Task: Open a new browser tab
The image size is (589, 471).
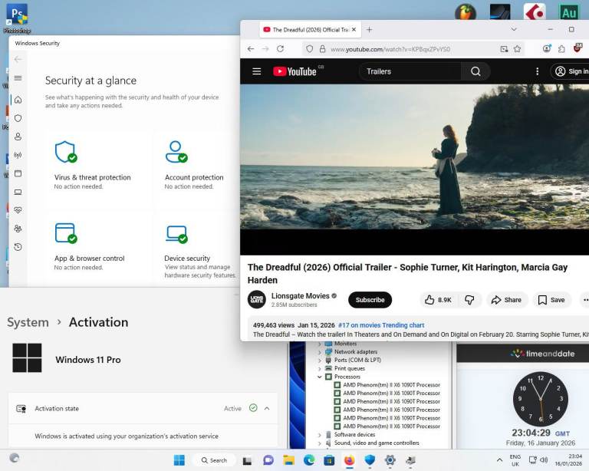Action: (x=369, y=30)
